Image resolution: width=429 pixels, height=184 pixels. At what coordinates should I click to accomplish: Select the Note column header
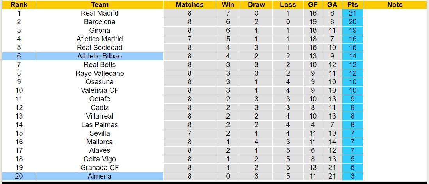pos(395,5)
